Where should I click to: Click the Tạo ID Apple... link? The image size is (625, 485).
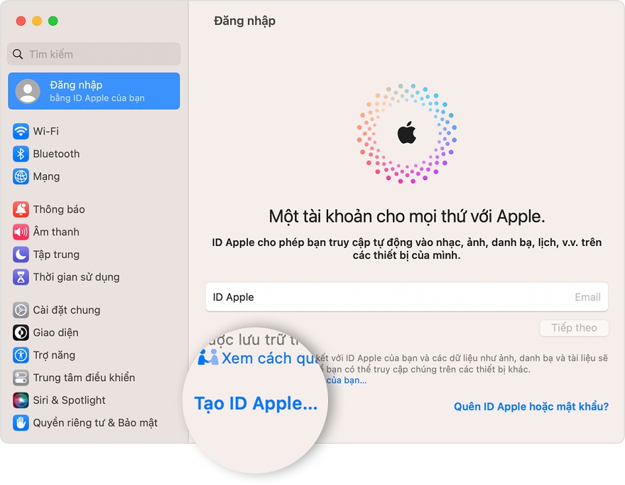[x=256, y=403]
